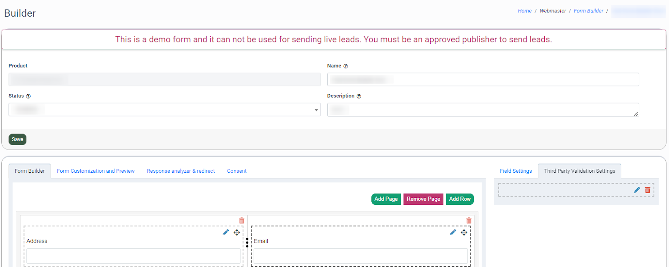Click the move handle on Email field
The width and height of the screenshot is (669, 267).
click(464, 232)
